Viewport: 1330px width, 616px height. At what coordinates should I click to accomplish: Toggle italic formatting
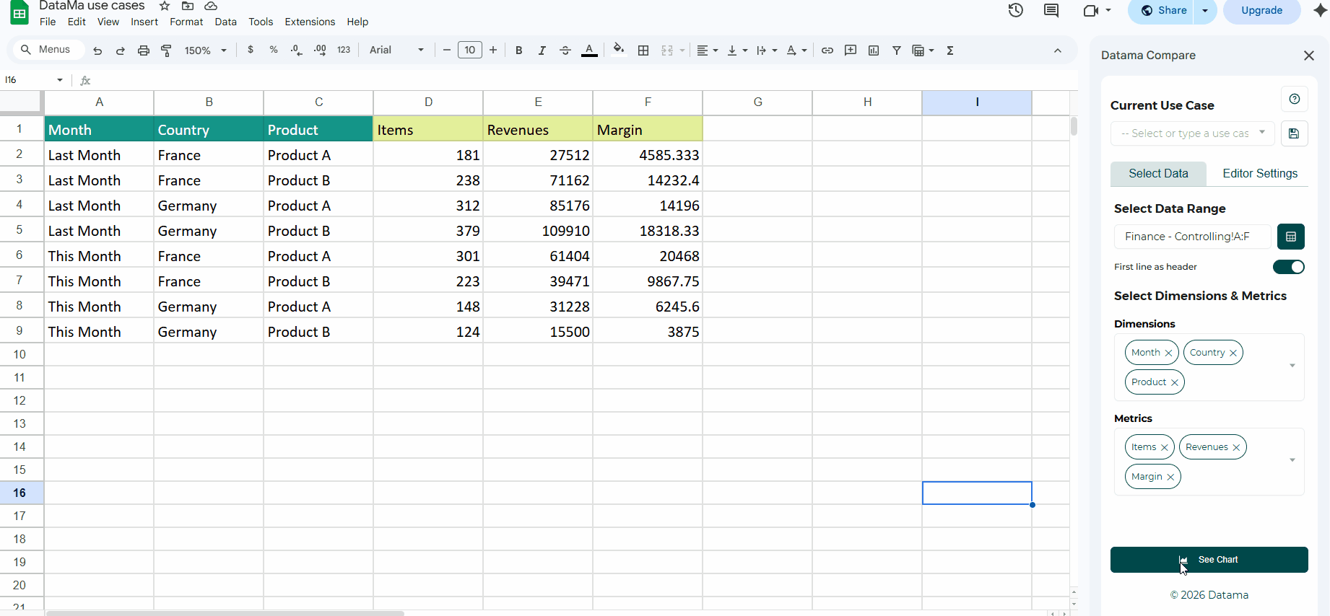click(x=542, y=50)
